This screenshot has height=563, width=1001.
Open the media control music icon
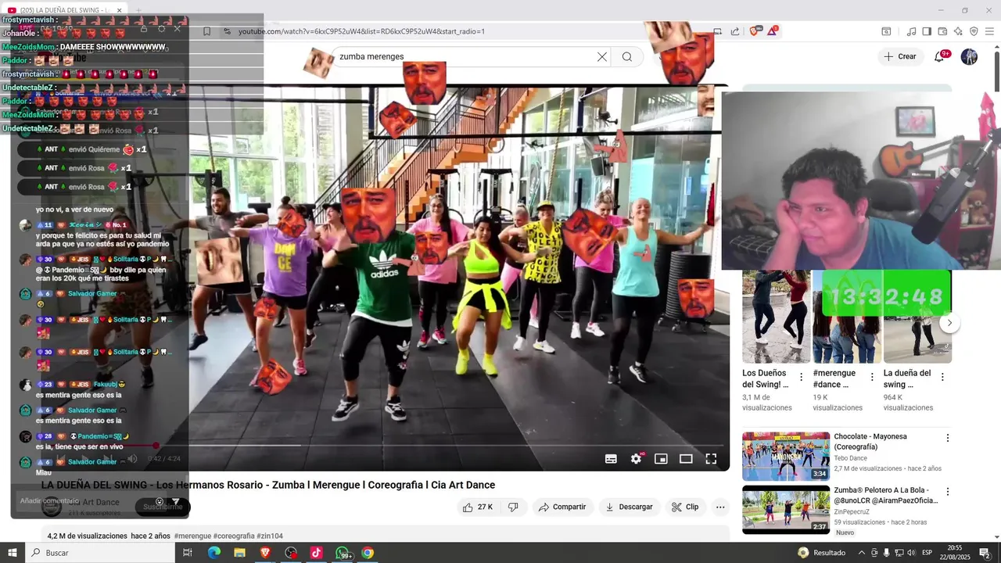(x=911, y=31)
